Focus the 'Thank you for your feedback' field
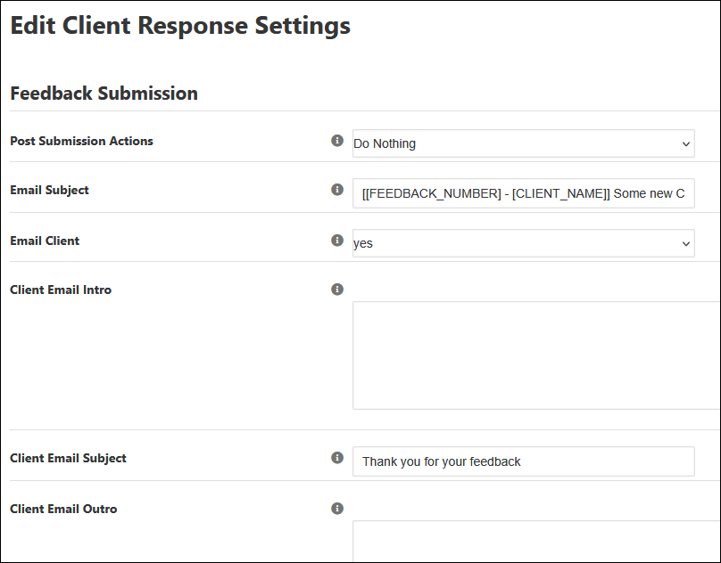This screenshot has height=563, width=721. (523, 461)
